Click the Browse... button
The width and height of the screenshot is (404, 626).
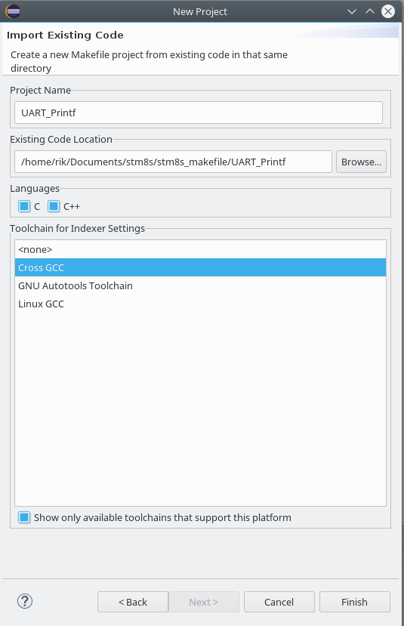[361, 162]
